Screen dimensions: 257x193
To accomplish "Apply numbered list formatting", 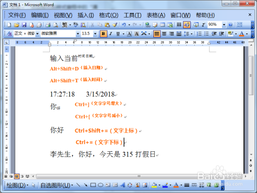I will 199,33.
